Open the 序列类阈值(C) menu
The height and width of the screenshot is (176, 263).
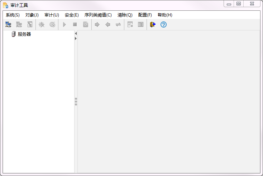tap(98, 15)
